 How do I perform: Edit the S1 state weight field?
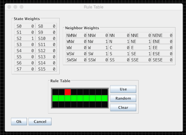tap(25, 32)
